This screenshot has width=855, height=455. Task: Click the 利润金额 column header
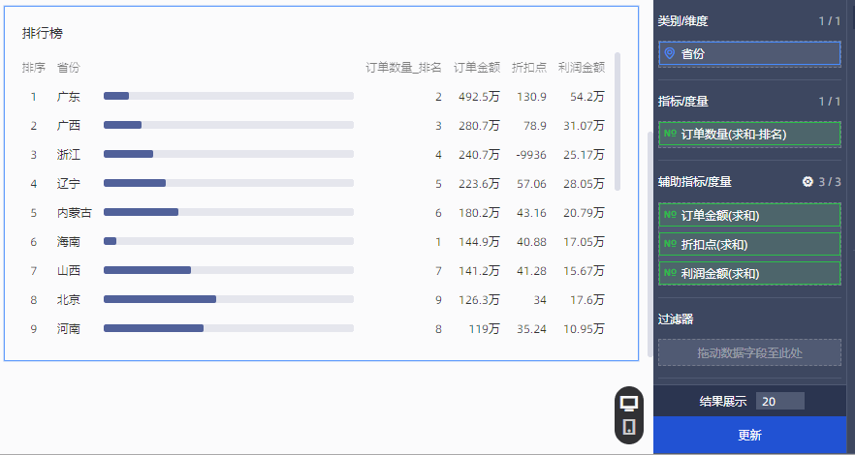click(x=582, y=68)
